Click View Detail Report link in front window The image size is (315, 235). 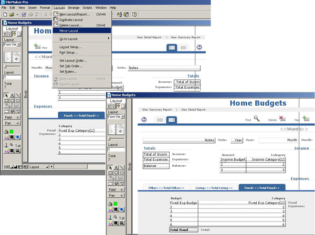193,110
